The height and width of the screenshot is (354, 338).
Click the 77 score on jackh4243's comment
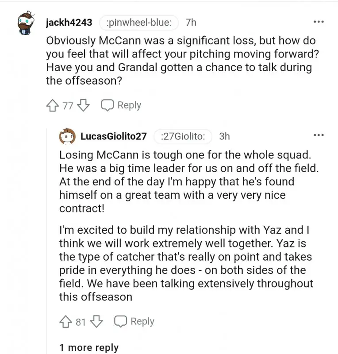(68, 106)
